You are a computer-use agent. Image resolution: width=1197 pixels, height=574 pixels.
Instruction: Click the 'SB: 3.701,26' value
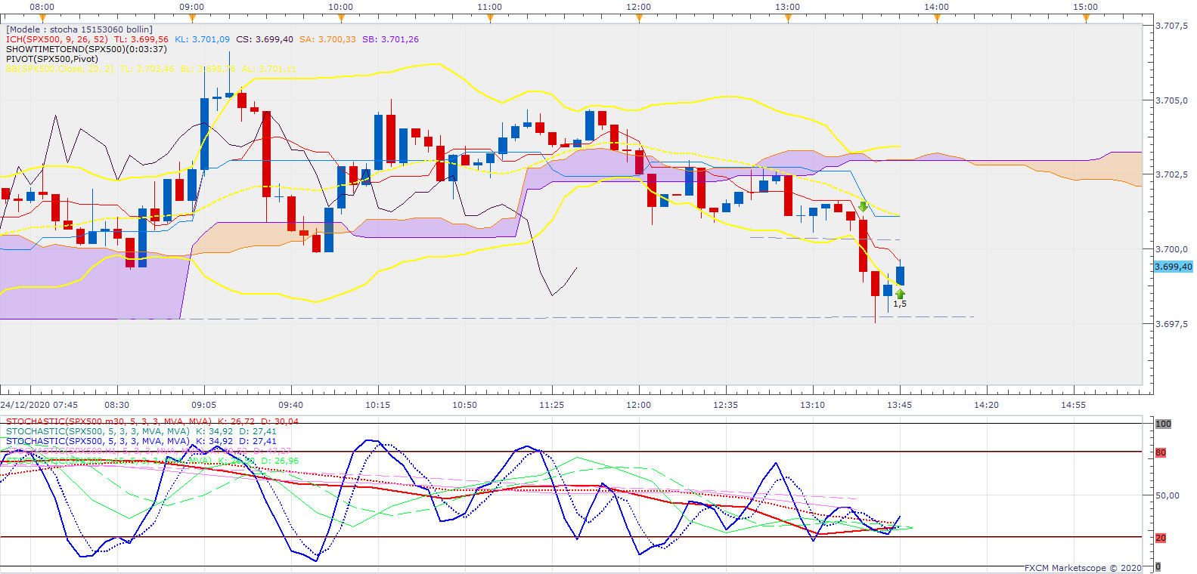point(390,39)
